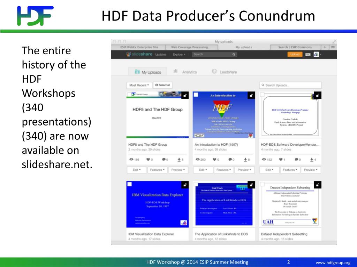Image resolution: width=357 pixels, height=267 pixels.
Task: Tick checkbox on An Introduction to HDF thumbnail
Action: pyautogui.click(x=196, y=95)
